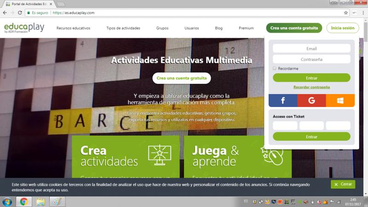Open the Blog menu item

click(x=218, y=28)
